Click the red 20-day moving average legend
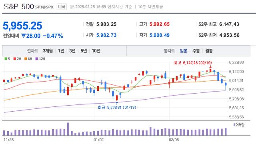 click(17, 59)
